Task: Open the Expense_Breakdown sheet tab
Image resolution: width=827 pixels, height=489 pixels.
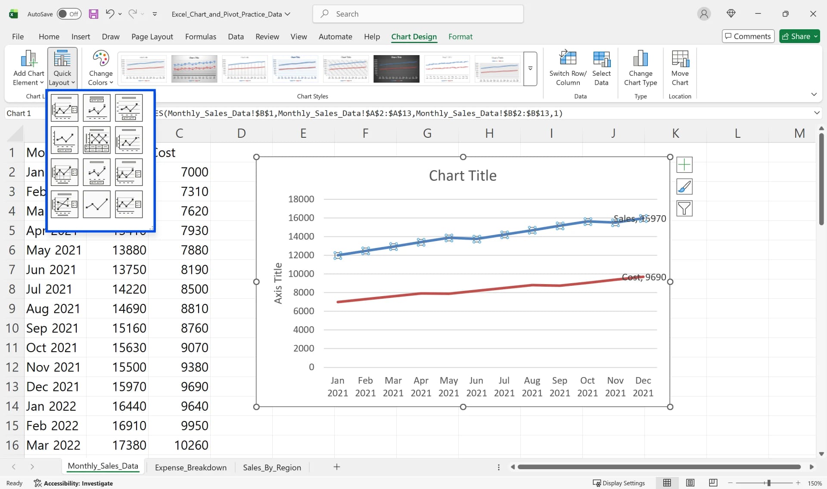Action: pos(191,467)
